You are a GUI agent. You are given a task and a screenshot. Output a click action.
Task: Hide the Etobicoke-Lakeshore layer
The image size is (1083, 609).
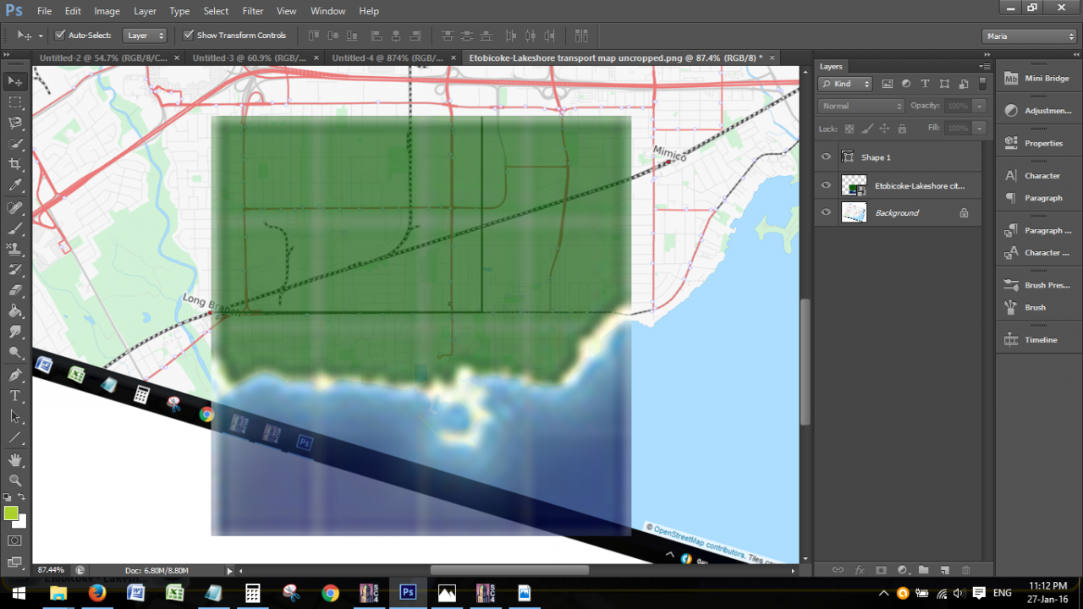pyautogui.click(x=827, y=184)
